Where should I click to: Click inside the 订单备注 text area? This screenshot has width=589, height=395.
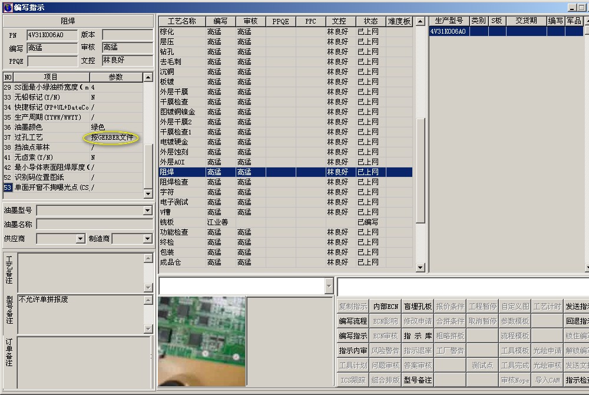[x=84, y=363]
